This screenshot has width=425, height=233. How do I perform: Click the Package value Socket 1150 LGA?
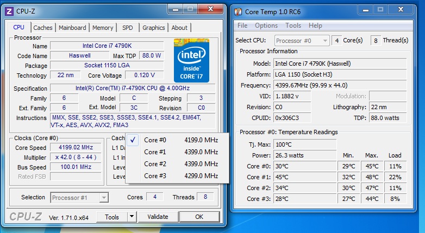pyautogui.click(x=107, y=65)
